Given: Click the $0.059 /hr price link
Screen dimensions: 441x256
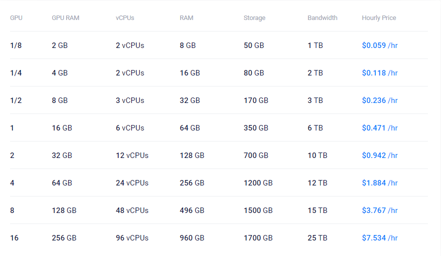Looking at the screenshot, I should pyautogui.click(x=379, y=45).
